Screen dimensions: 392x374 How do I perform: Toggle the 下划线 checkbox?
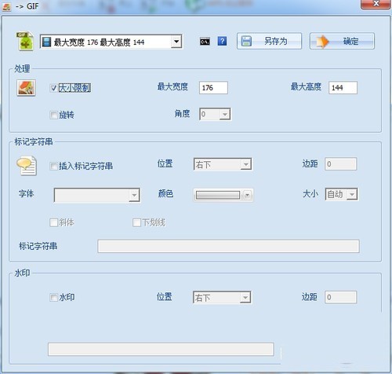coord(136,222)
